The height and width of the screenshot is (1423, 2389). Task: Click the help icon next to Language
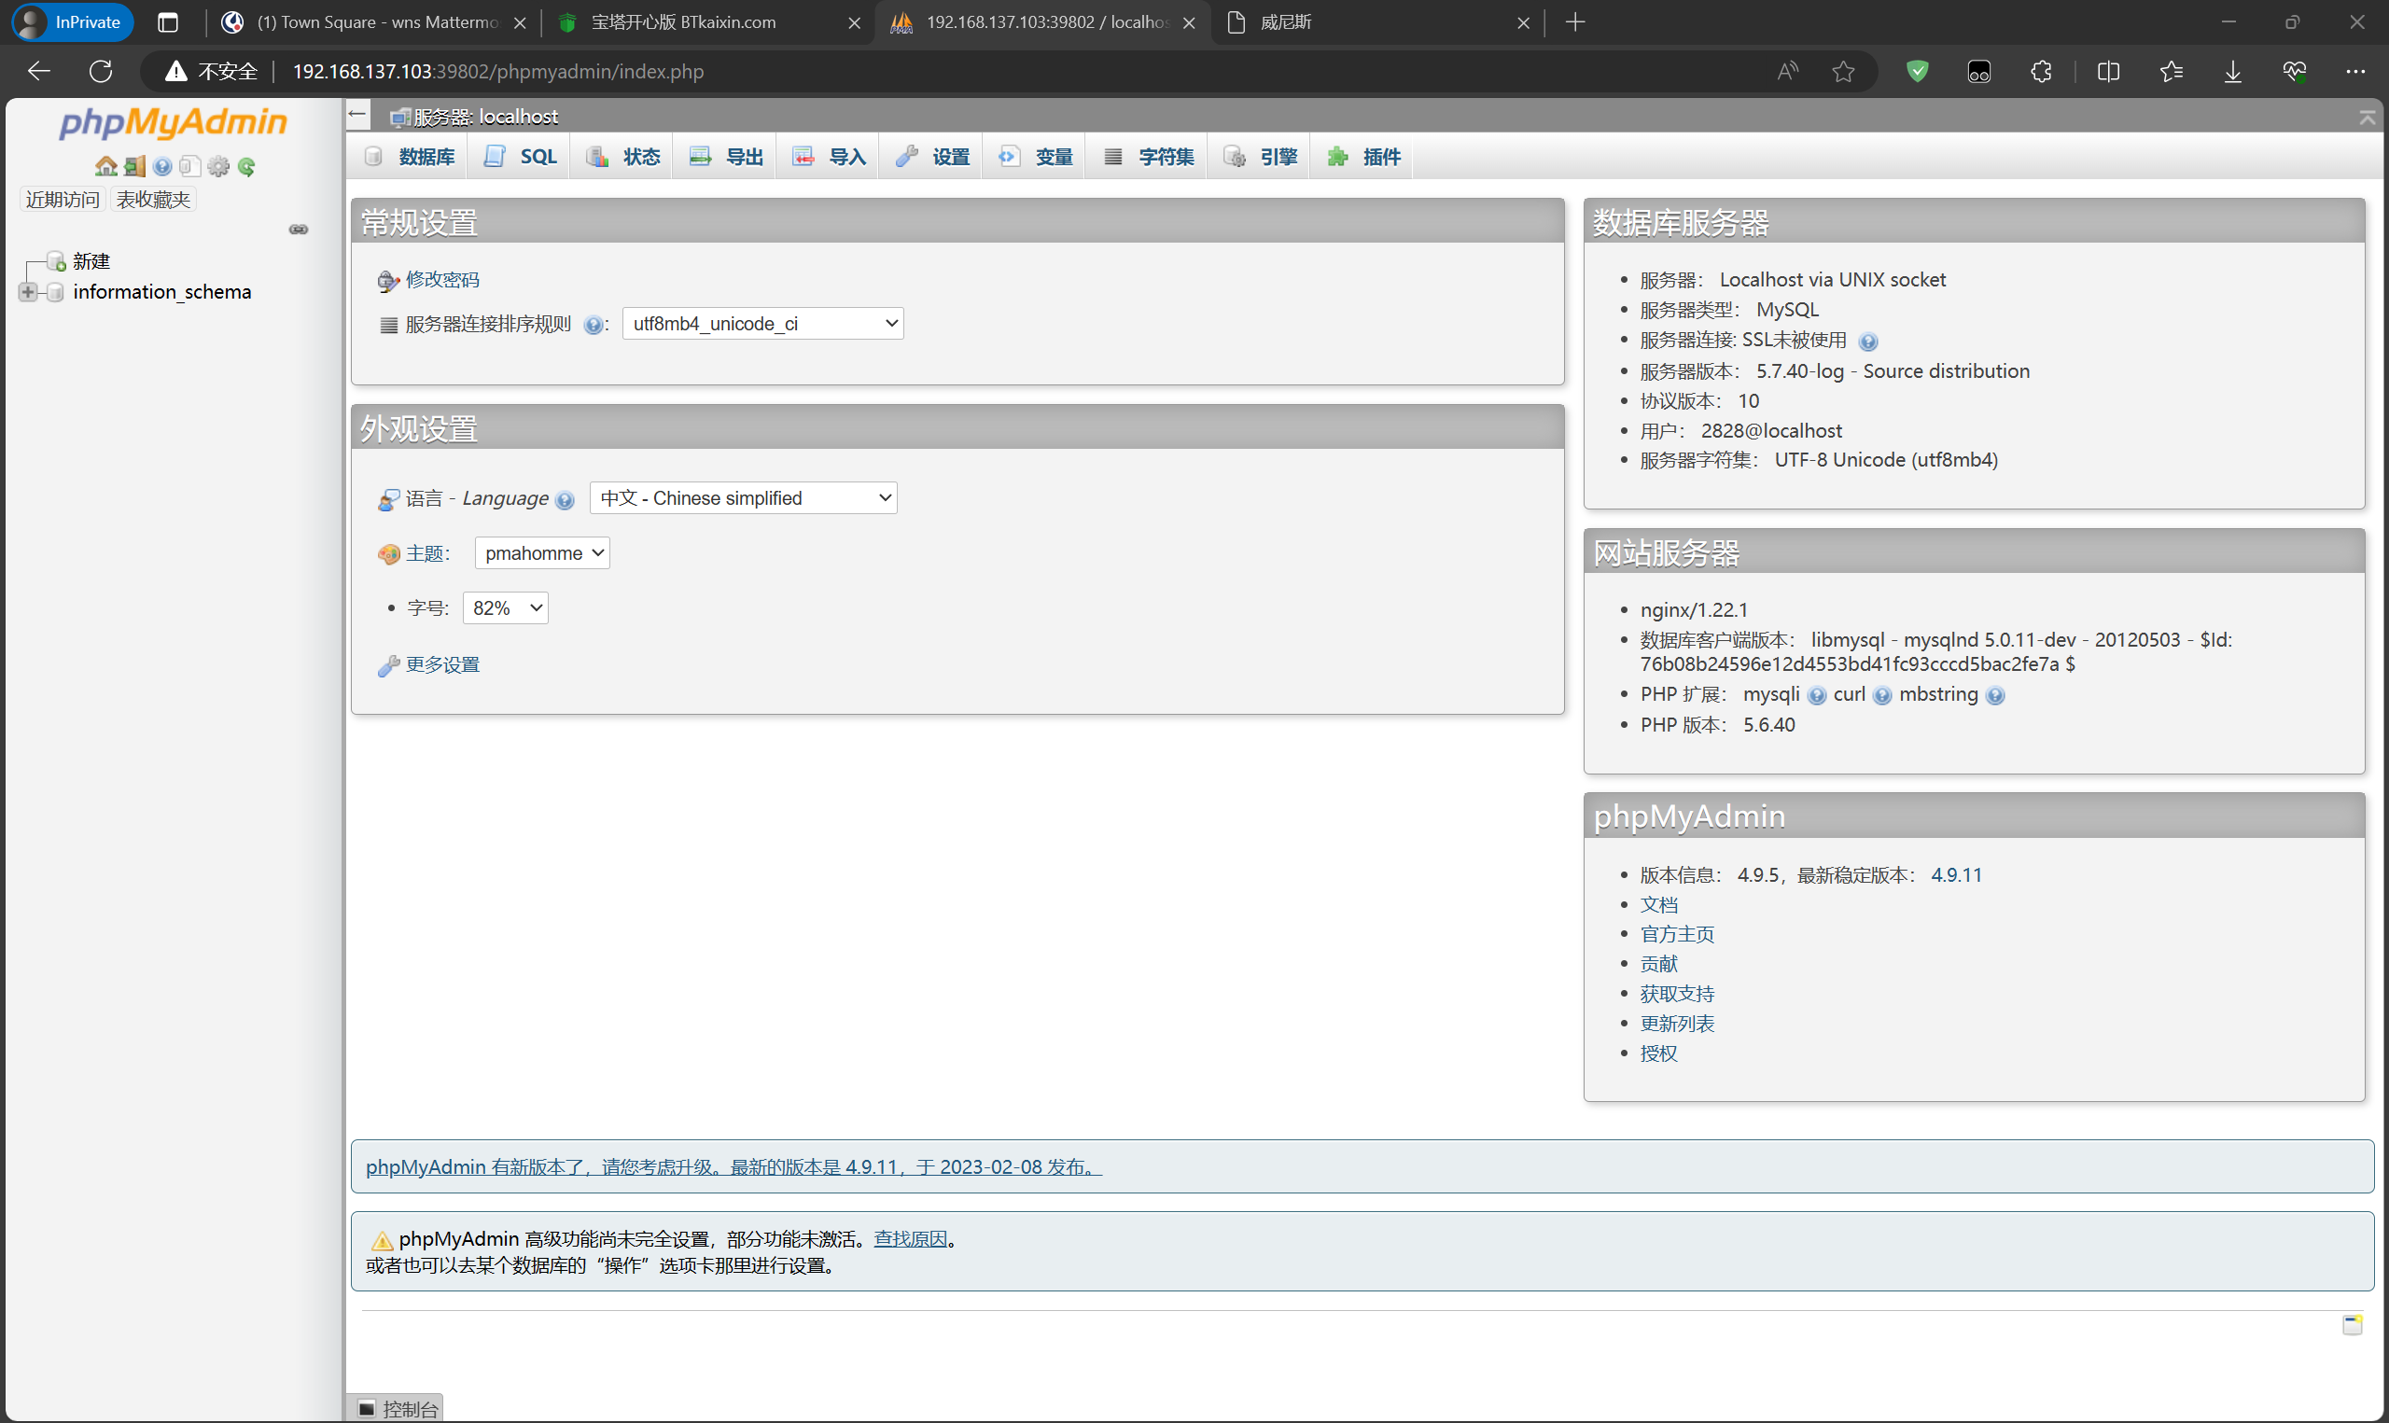coord(565,499)
